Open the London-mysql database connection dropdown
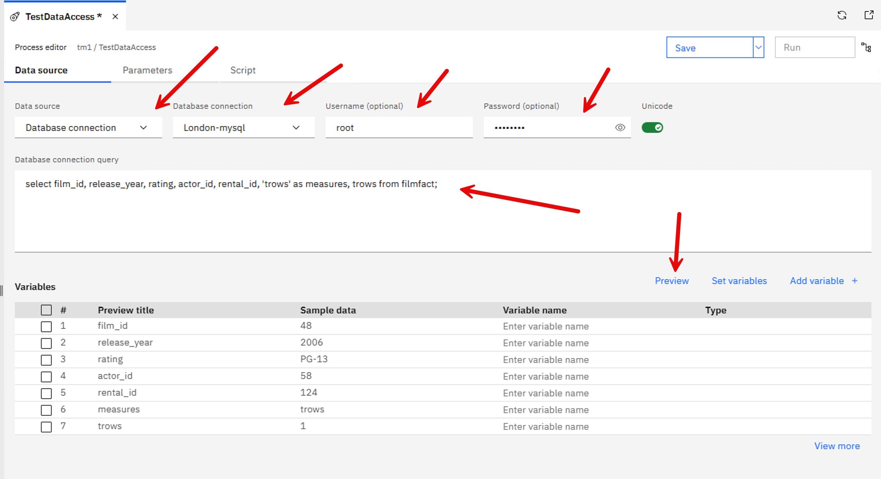Screen dimensions: 881x479 point(243,128)
